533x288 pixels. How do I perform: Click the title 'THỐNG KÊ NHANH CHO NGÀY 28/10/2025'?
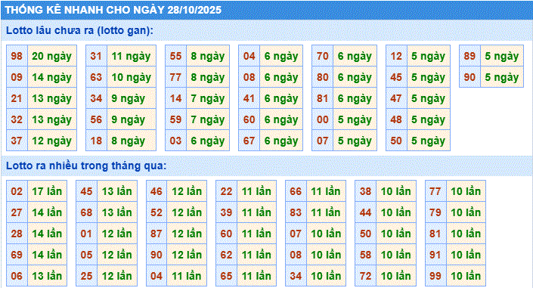113,10
